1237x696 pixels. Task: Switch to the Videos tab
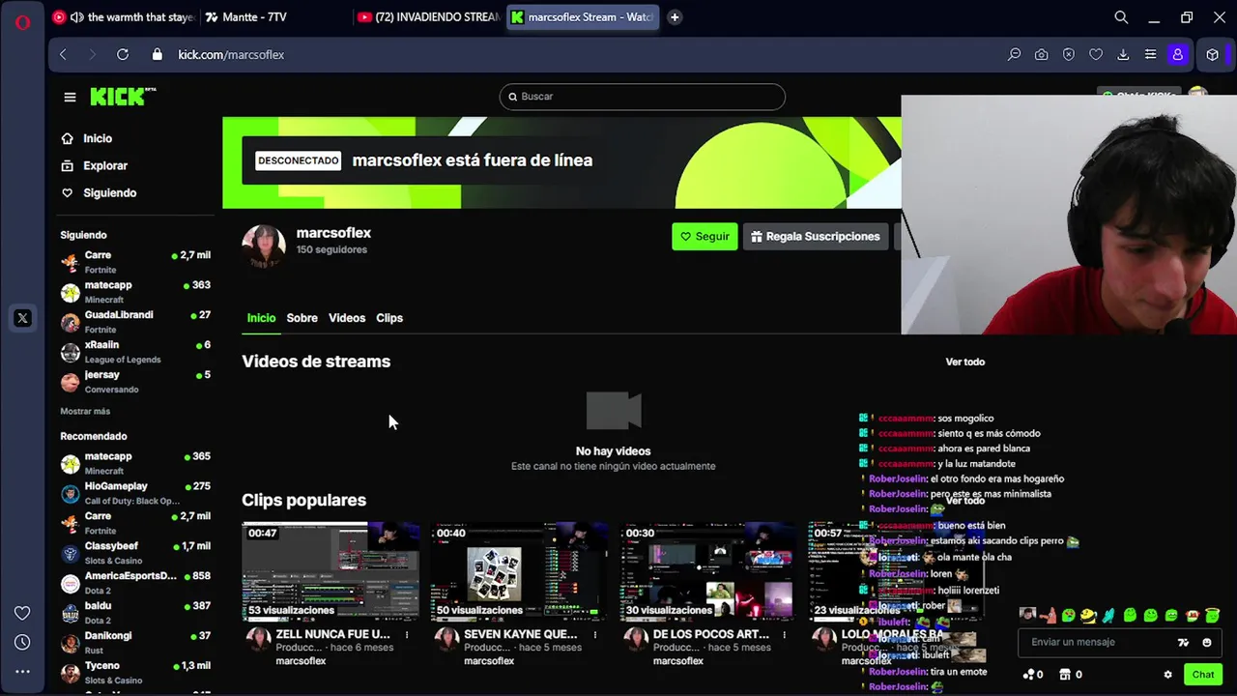click(347, 318)
